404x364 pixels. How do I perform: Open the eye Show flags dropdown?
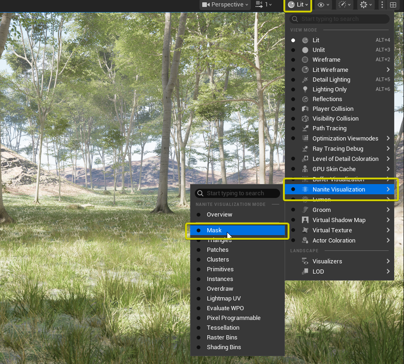pyautogui.click(x=323, y=5)
